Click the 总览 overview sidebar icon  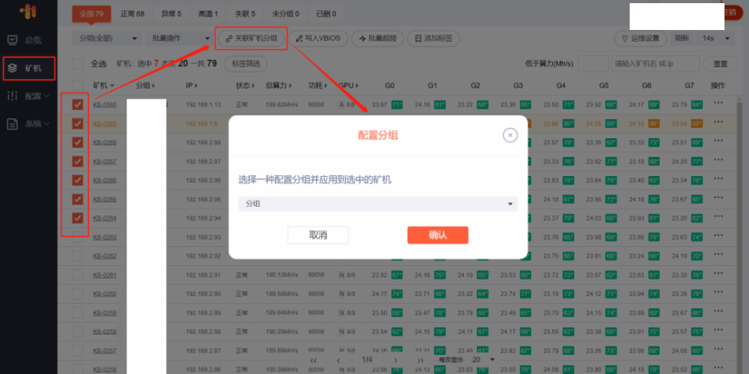(x=13, y=39)
